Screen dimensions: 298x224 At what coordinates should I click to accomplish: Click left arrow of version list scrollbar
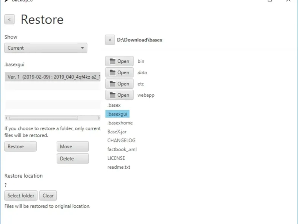(7, 118)
